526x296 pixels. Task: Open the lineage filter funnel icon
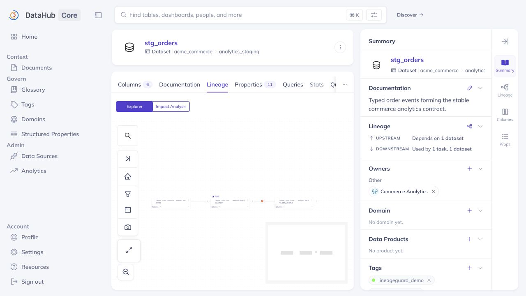pos(128,194)
